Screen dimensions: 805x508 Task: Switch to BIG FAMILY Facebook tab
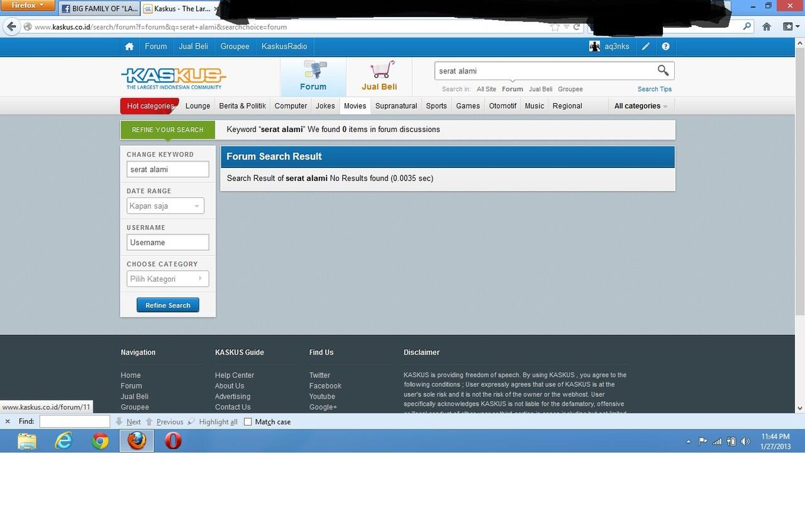98,9
